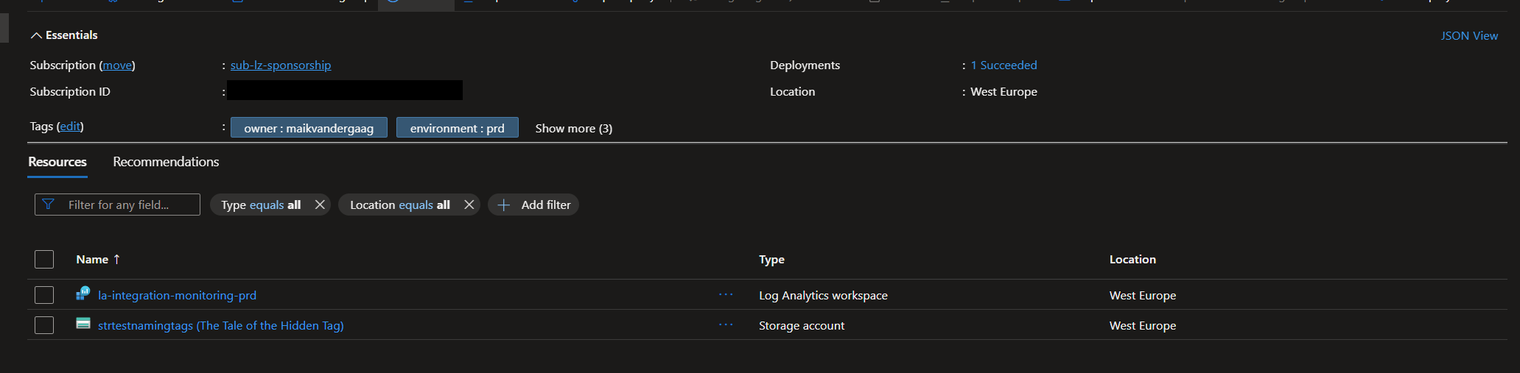Screen dimensions: 1520x373
Task: Sort by the Location column header
Action: click(1132, 259)
